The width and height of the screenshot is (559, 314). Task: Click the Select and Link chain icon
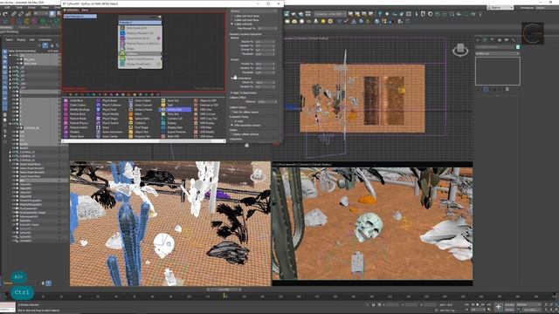pos(14,14)
